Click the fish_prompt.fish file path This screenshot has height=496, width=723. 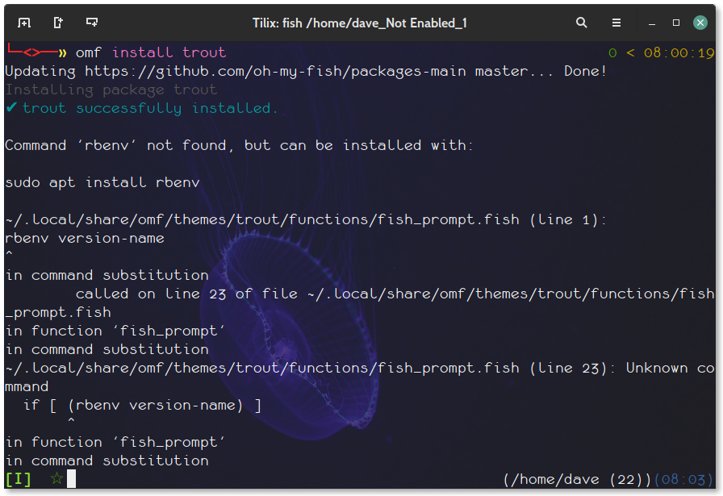[258, 219]
